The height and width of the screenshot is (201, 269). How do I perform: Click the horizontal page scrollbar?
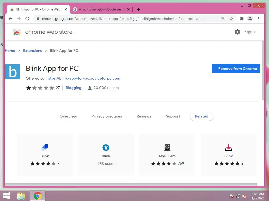click(131, 185)
